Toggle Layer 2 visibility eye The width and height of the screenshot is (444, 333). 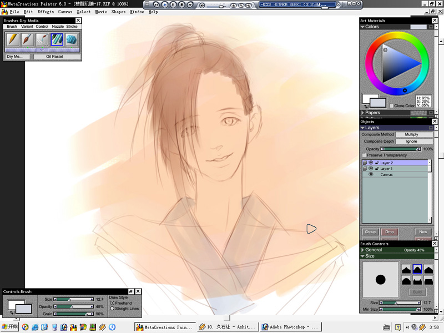click(371, 163)
